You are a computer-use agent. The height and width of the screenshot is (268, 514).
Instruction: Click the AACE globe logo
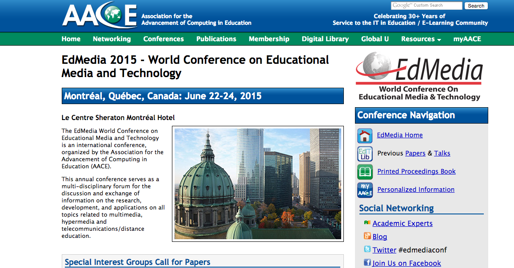pos(100,16)
